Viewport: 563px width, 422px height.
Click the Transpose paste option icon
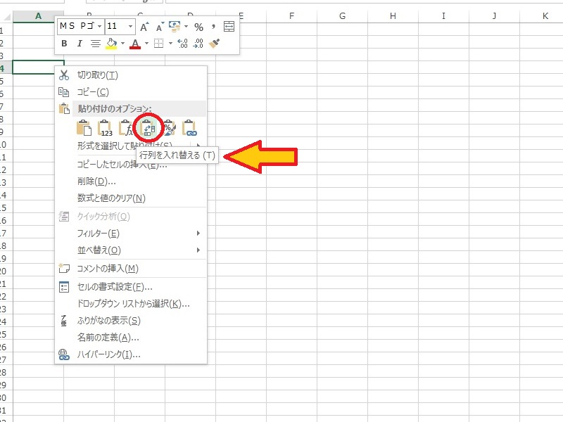tap(148, 128)
